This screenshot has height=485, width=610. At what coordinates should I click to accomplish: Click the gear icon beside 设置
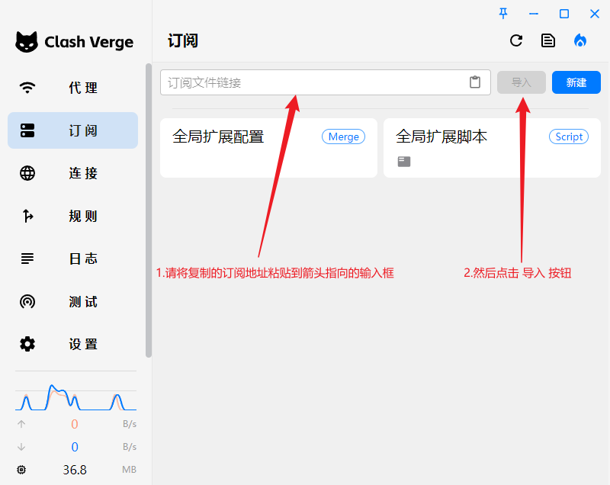point(27,344)
